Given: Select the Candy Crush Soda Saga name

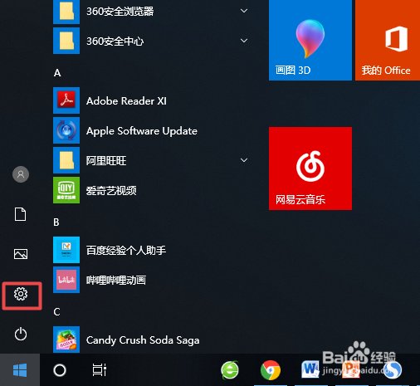Looking at the screenshot, I should [x=143, y=340].
